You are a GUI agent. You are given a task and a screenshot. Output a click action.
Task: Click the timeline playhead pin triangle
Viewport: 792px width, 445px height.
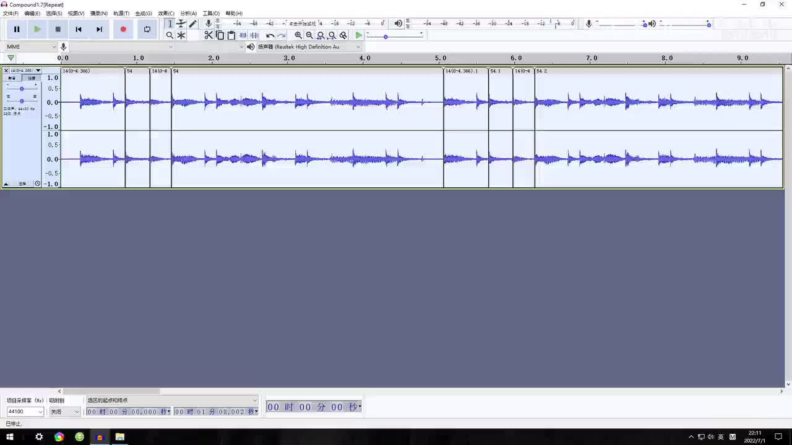tap(11, 58)
